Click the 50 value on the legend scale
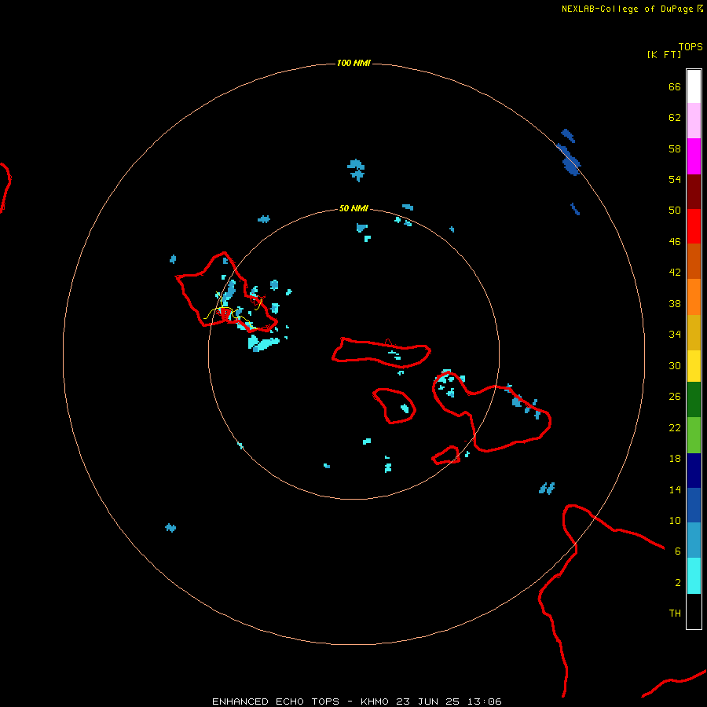This screenshot has height=707, width=707. point(675,211)
